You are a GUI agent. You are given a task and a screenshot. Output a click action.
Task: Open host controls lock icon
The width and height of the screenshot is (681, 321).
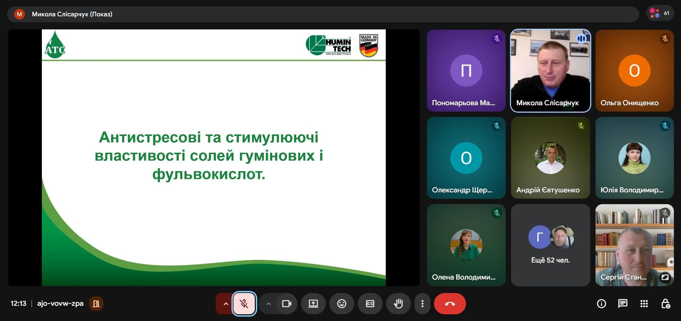point(665,304)
